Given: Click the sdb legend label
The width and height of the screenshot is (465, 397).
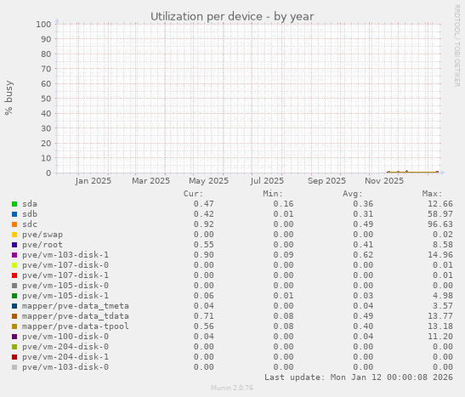Looking at the screenshot, I should point(30,214).
